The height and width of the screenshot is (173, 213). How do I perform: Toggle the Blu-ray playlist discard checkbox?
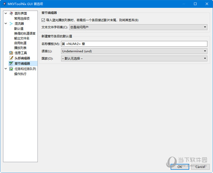click(43, 20)
